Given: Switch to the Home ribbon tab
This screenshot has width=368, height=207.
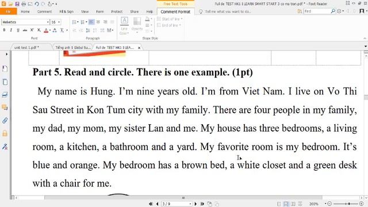Looking at the screenshot, I should pyautogui.click(x=25, y=11).
